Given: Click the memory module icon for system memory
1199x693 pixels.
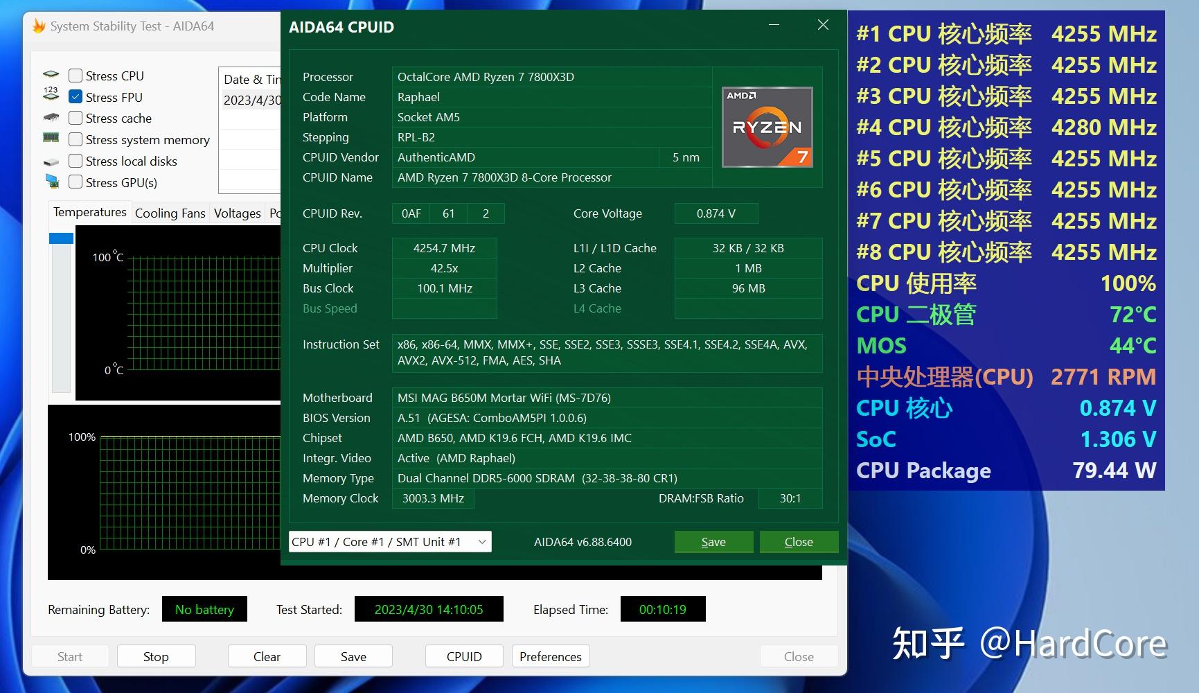Looking at the screenshot, I should pyautogui.click(x=51, y=139).
